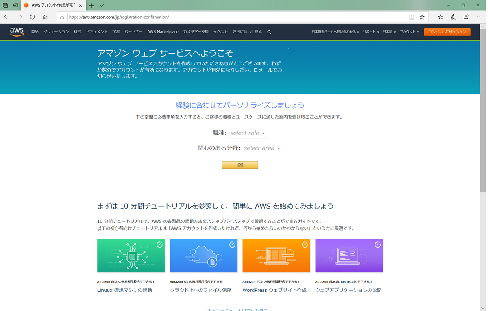Click 日本担当チームへ問い合わせる link
The height and width of the screenshot is (311, 488).
pyautogui.click(x=335, y=32)
